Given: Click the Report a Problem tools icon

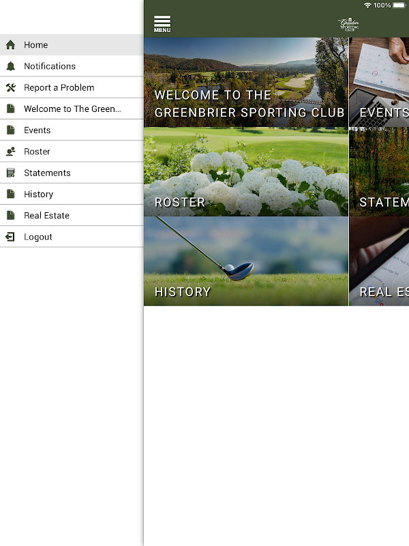Looking at the screenshot, I should (x=11, y=87).
